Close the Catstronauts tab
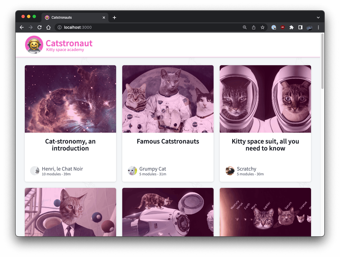This screenshot has height=257, width=340. click(x=104, y=18)
